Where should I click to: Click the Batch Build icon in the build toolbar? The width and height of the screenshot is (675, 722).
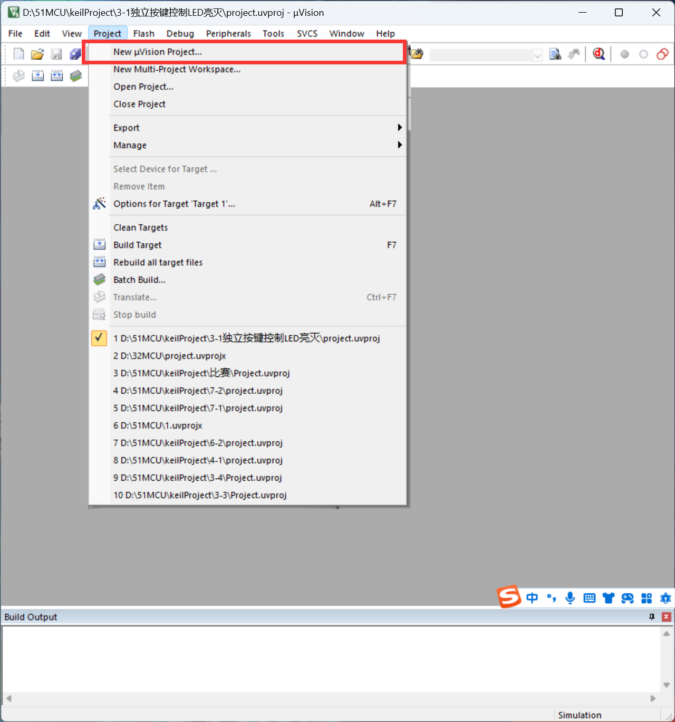(76, 76)
